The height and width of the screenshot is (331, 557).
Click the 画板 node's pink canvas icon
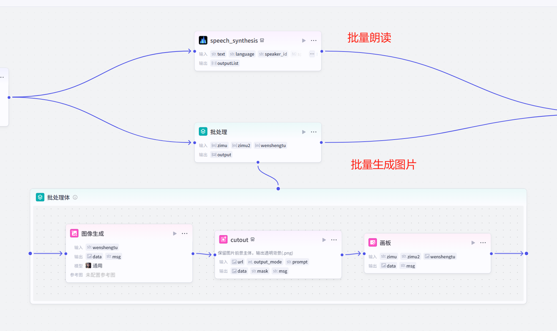(x=373, y=243)
